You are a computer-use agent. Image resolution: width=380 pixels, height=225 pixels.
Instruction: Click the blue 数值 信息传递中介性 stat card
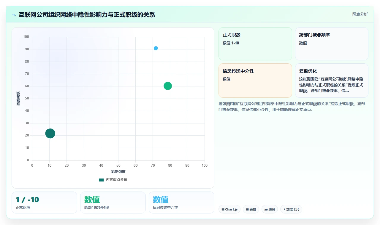pyautogui.click(x=181, y=202)
